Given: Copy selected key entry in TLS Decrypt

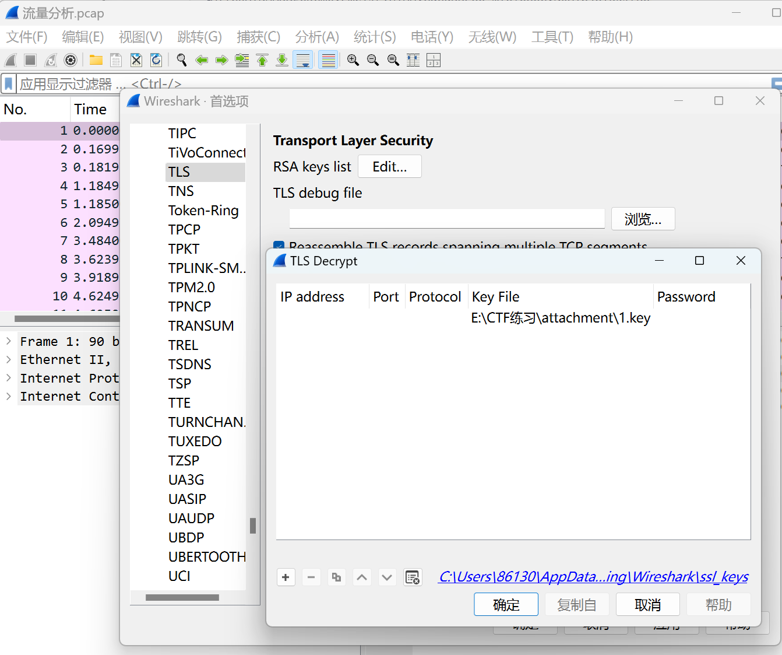Looking at the screenshot, I should pyautogui.click(x=336, y=577).
